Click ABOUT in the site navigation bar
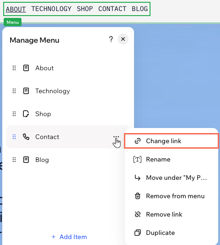The height and width of the screenshot is (245, 220). point(16,9)
